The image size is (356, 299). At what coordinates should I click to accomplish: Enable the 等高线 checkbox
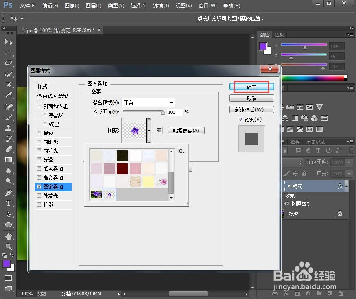(45, 115)
